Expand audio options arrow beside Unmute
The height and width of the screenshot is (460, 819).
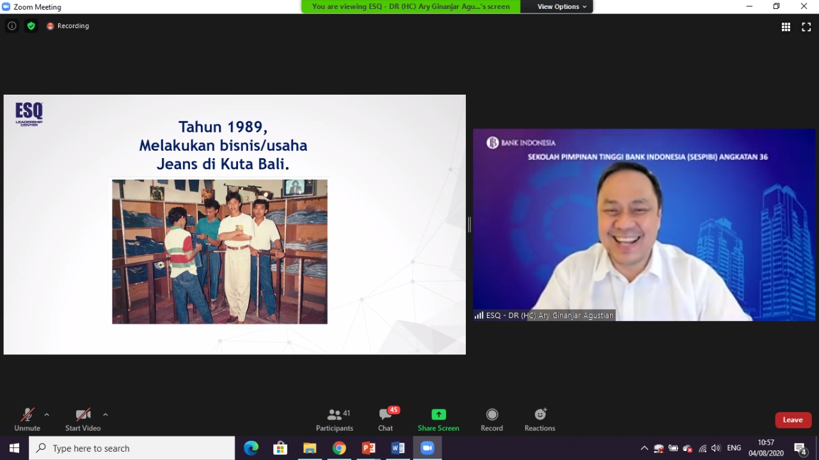point(47,415)
